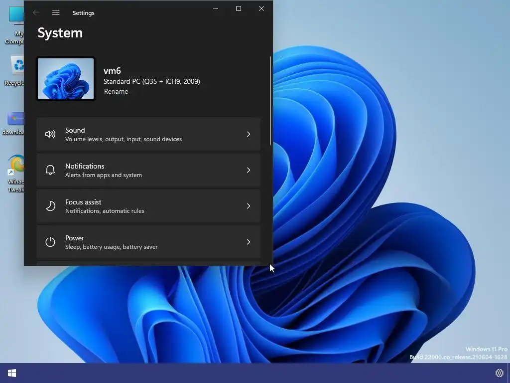Click Rename link under vm6
The height and width of the screenshot is (383, 510).
116,92
